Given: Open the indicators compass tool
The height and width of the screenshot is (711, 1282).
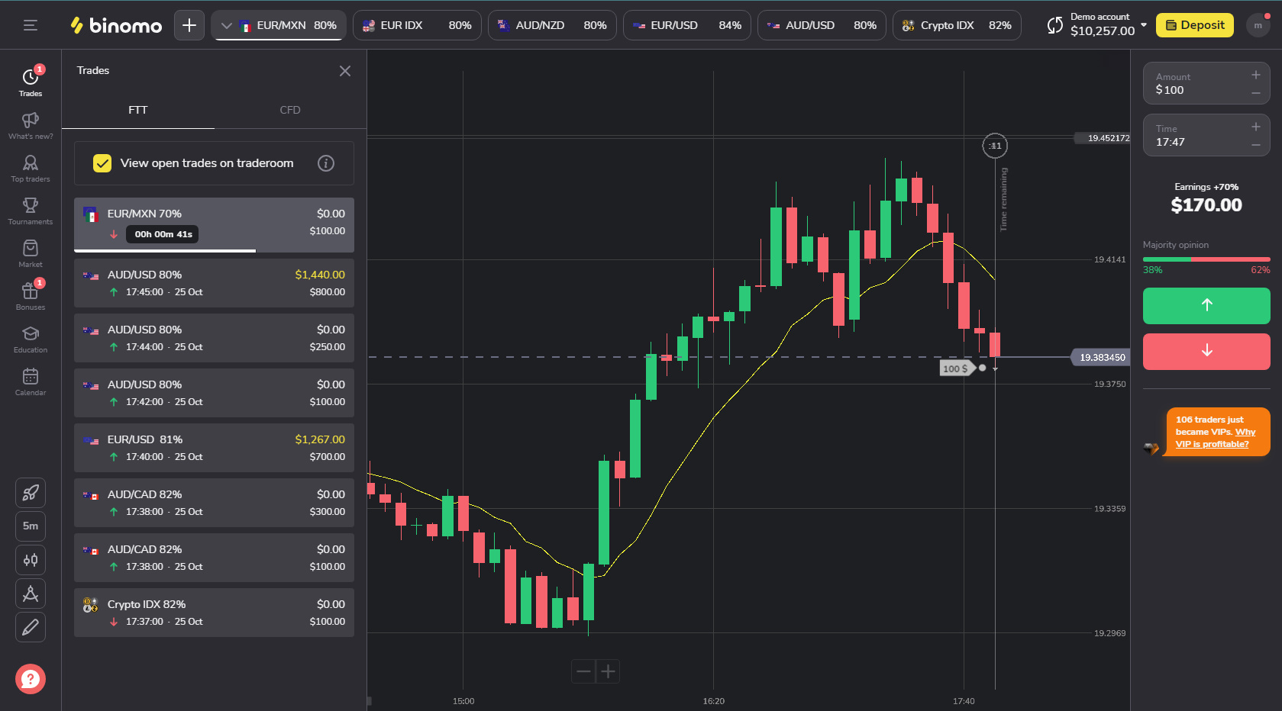Looking at the screenshot, I should click(31, 594).
